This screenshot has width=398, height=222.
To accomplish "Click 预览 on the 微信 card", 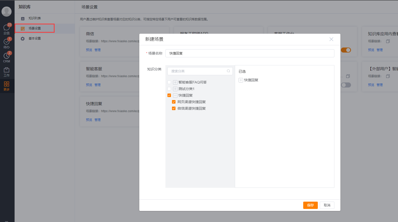I will pos(89,50).
